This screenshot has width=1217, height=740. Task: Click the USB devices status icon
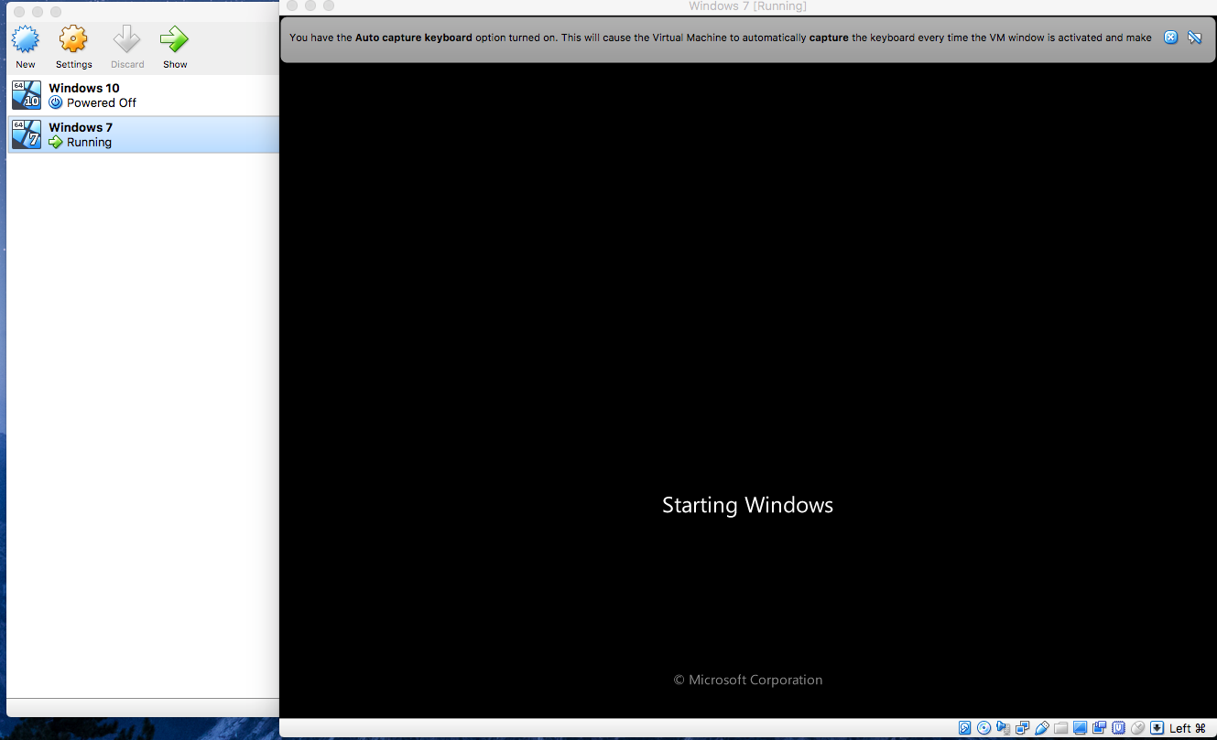pos(1042,728)
